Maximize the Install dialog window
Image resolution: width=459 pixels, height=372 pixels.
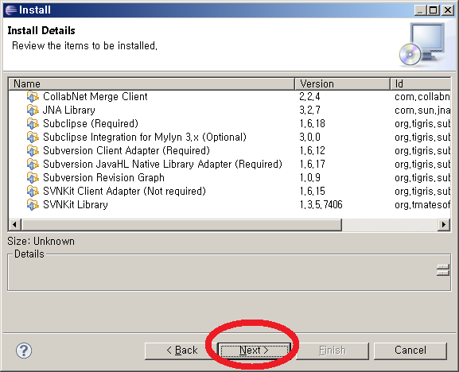click(x=434, y=10)
